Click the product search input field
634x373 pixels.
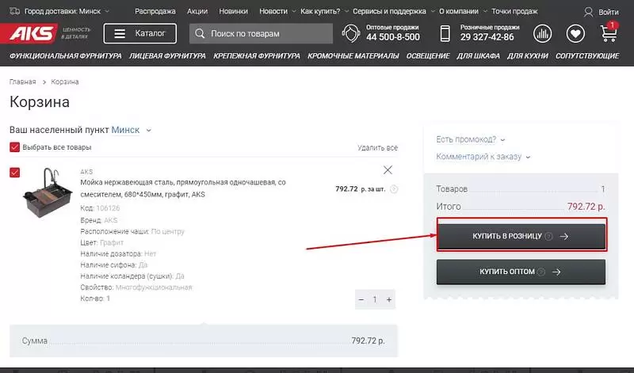(x=262, y=34)
